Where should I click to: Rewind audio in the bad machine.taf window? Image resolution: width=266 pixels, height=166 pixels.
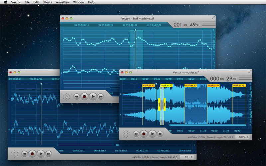(x=76, y=97)
